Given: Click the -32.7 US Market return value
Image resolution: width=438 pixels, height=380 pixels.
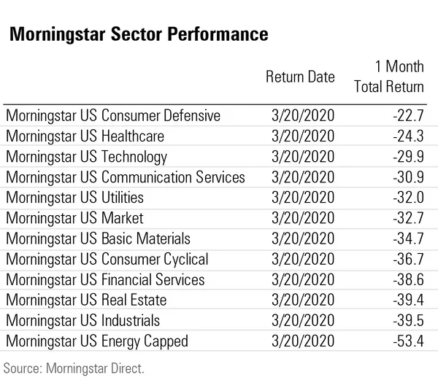Looking at the screenshot, I should (x=407, y=218).
